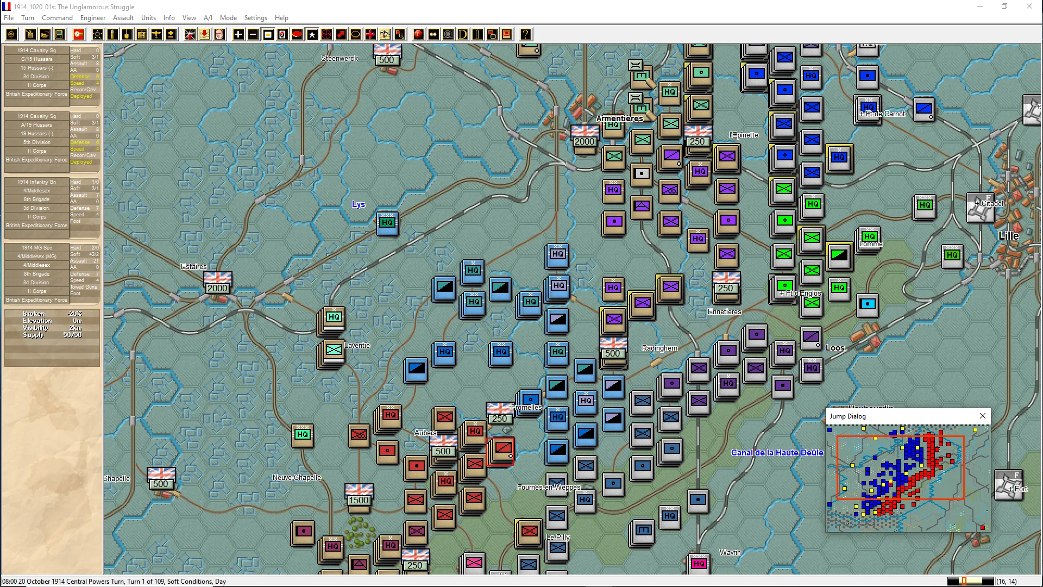Click the Jump Dialog overview minimap
Screen dimensions: 1043x587
(x=908, y=478)
